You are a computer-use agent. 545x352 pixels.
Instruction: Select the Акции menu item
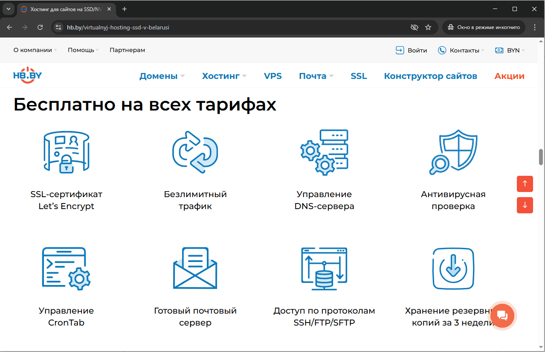coord(509,76)
